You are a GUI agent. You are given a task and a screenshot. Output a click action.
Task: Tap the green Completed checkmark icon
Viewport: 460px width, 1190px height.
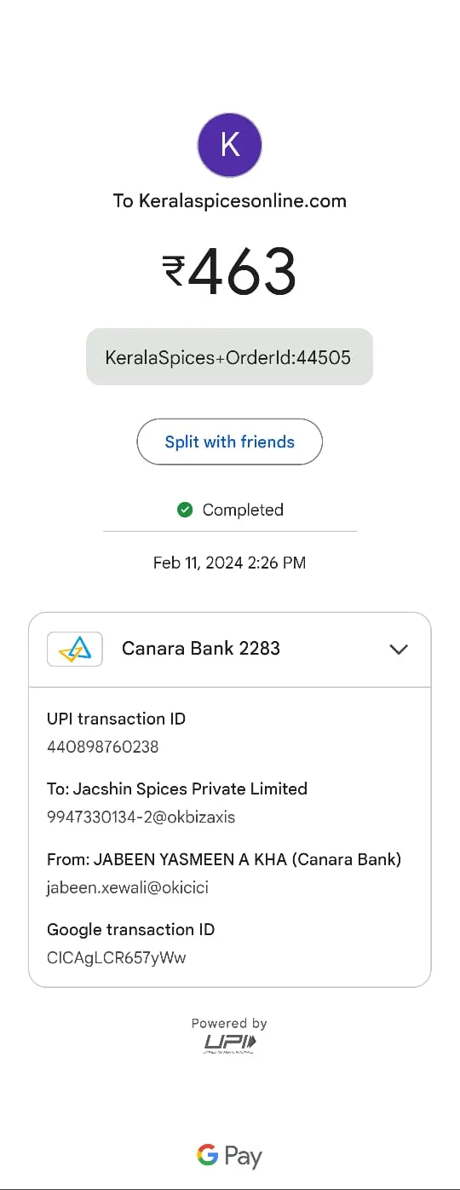[184, 510]
